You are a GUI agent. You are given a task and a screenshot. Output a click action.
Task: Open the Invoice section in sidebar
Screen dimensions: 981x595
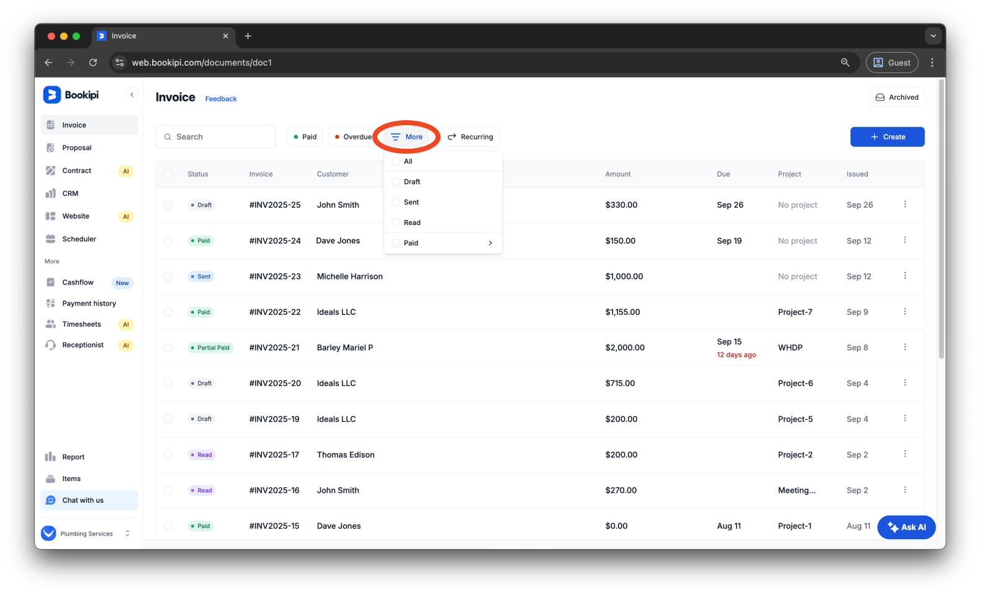[x=89, y=125]
